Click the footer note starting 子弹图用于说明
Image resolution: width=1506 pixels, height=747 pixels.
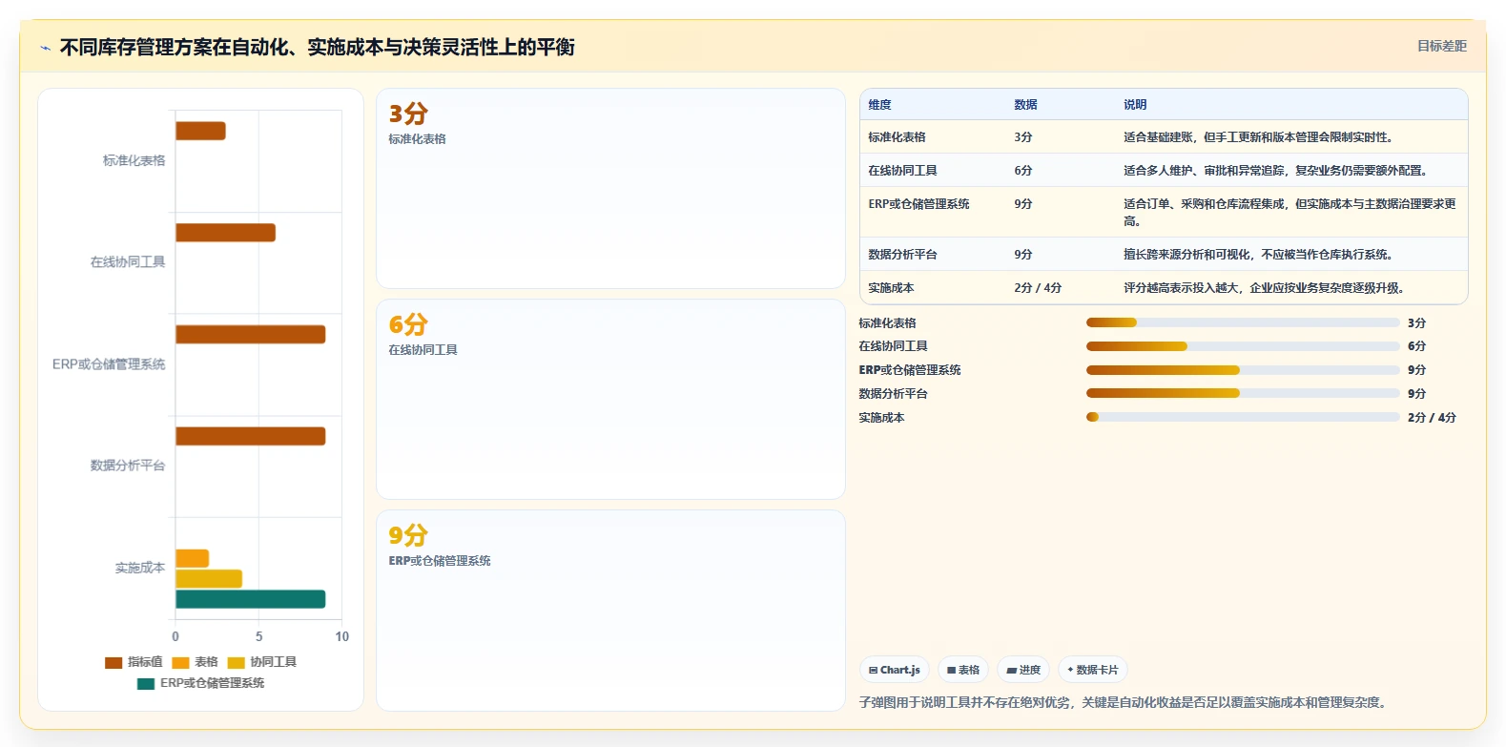click(x=1124, y=702)
